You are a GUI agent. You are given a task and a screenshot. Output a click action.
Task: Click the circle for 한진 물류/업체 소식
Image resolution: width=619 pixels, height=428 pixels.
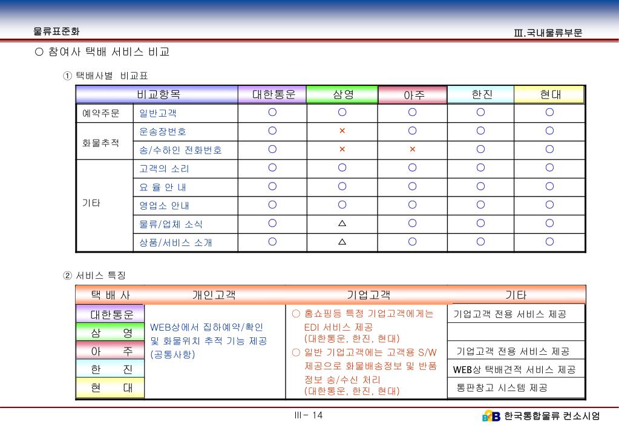pos(480,223)
